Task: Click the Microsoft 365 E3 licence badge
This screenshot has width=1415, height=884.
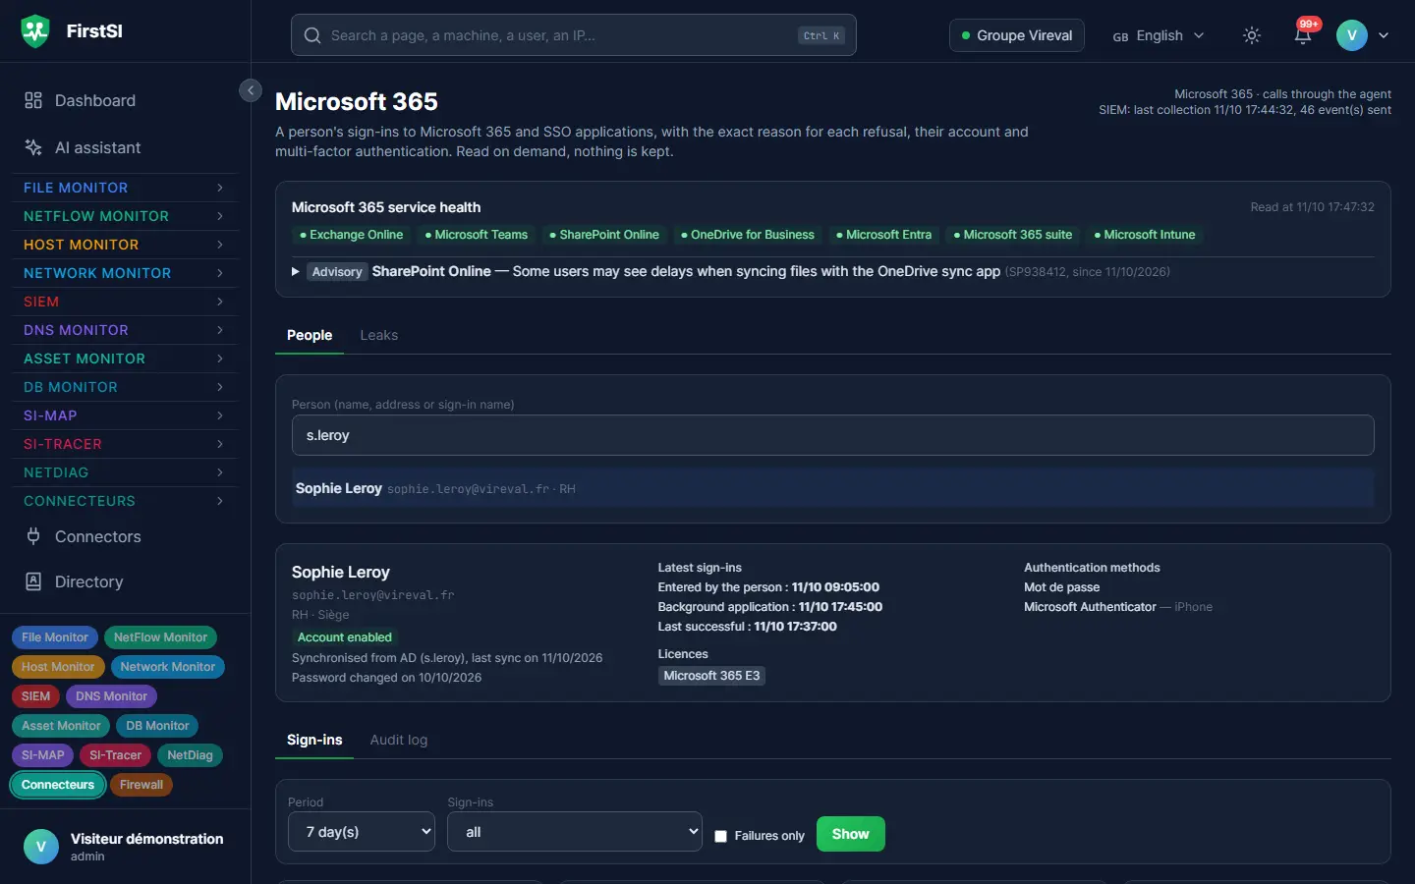Action: tap(711, 676)
